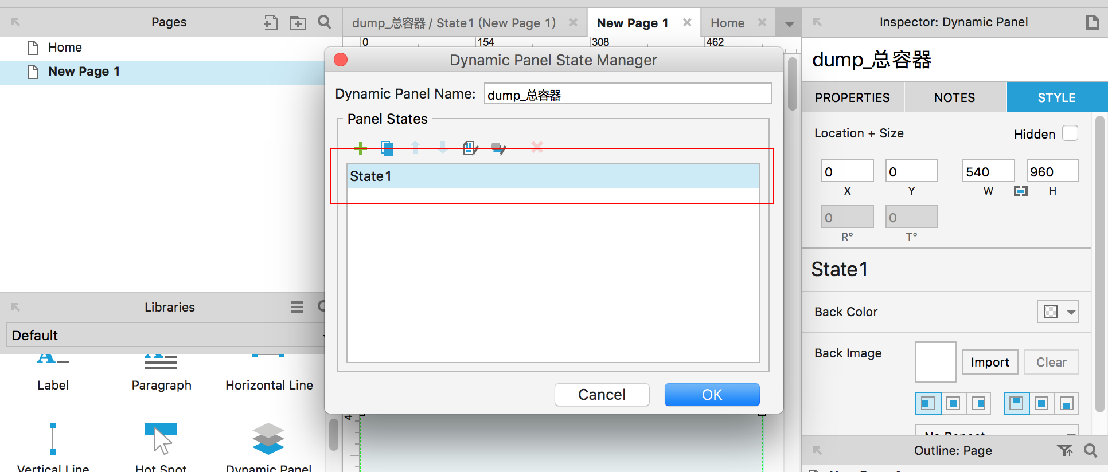Cancel the Dynamic Panel State Manager
This screenshot has width=1108, height=472.
pos(602,395)
